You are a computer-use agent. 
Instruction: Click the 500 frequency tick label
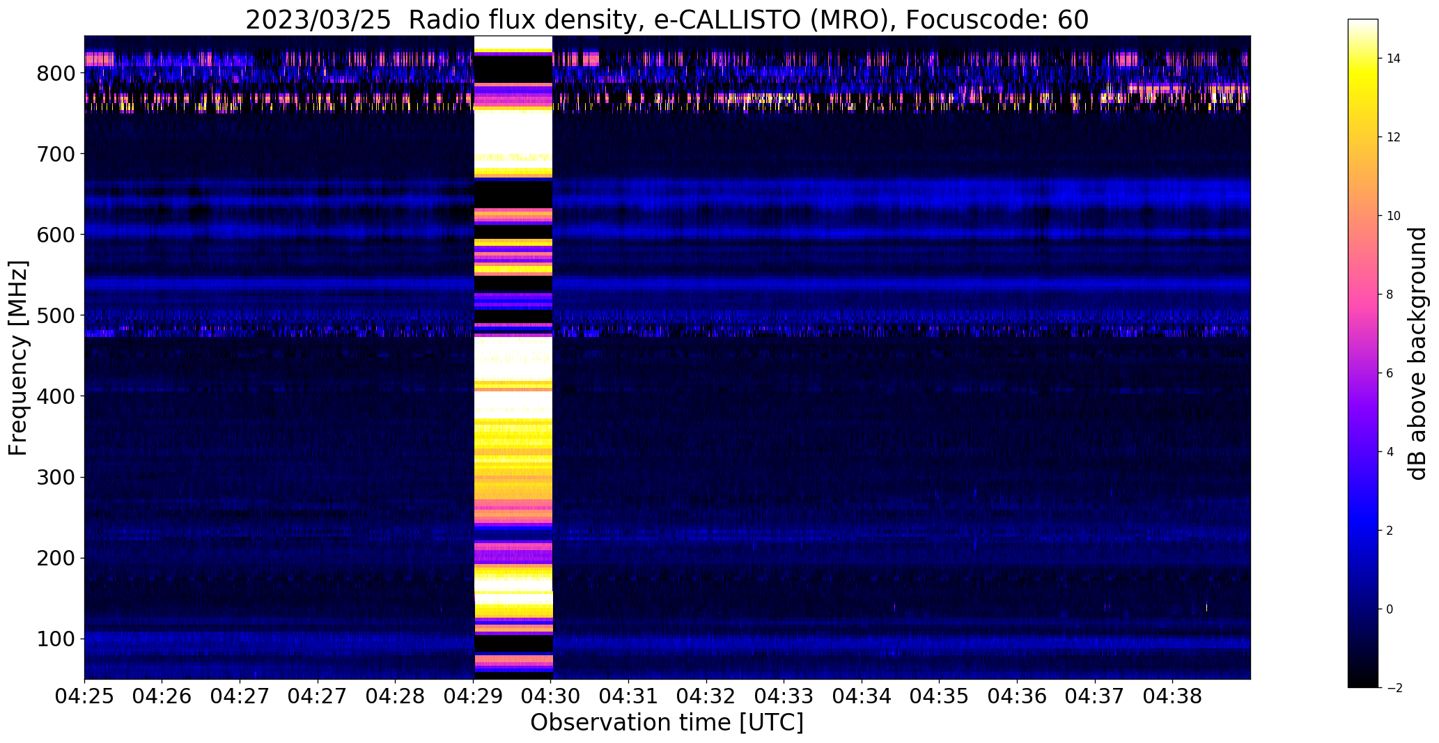point(56,315)
